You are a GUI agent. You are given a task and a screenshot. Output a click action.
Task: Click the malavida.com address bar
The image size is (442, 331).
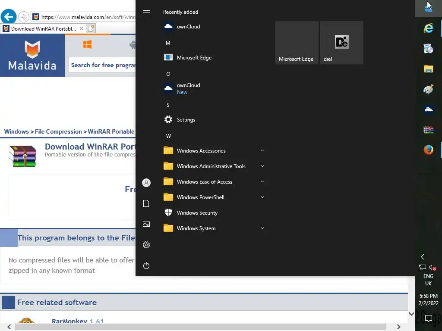point(83,17)
